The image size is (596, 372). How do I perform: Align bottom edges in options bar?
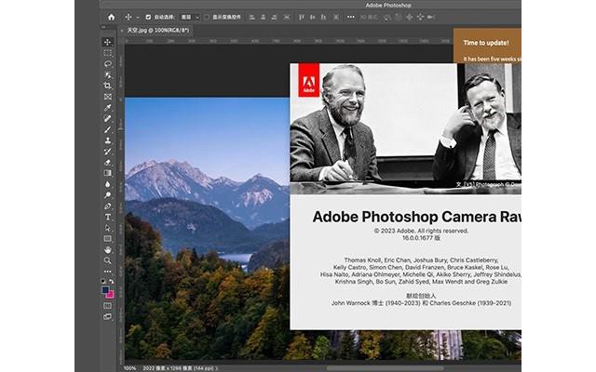[x=323, y=17]
